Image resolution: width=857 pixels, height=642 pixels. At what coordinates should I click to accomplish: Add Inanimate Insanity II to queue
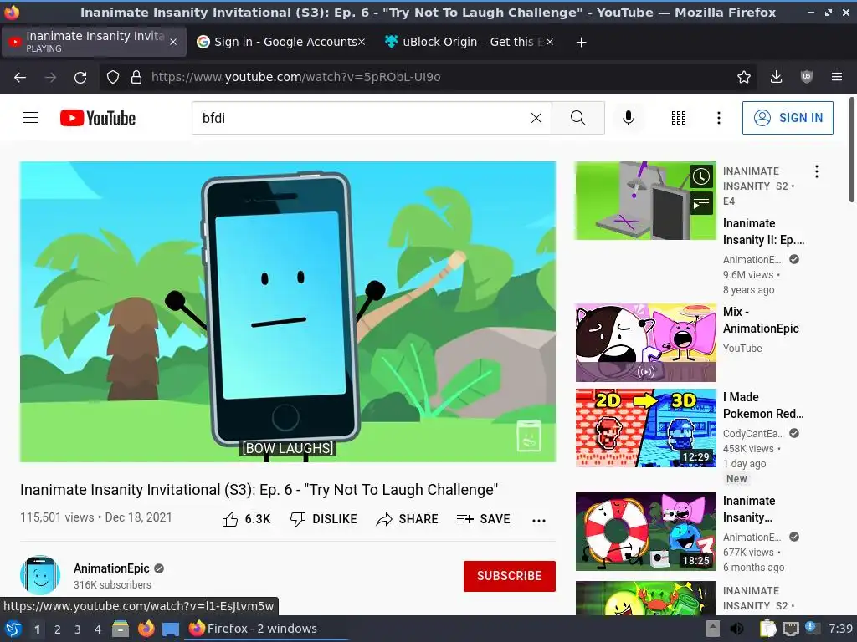point(701,204)
